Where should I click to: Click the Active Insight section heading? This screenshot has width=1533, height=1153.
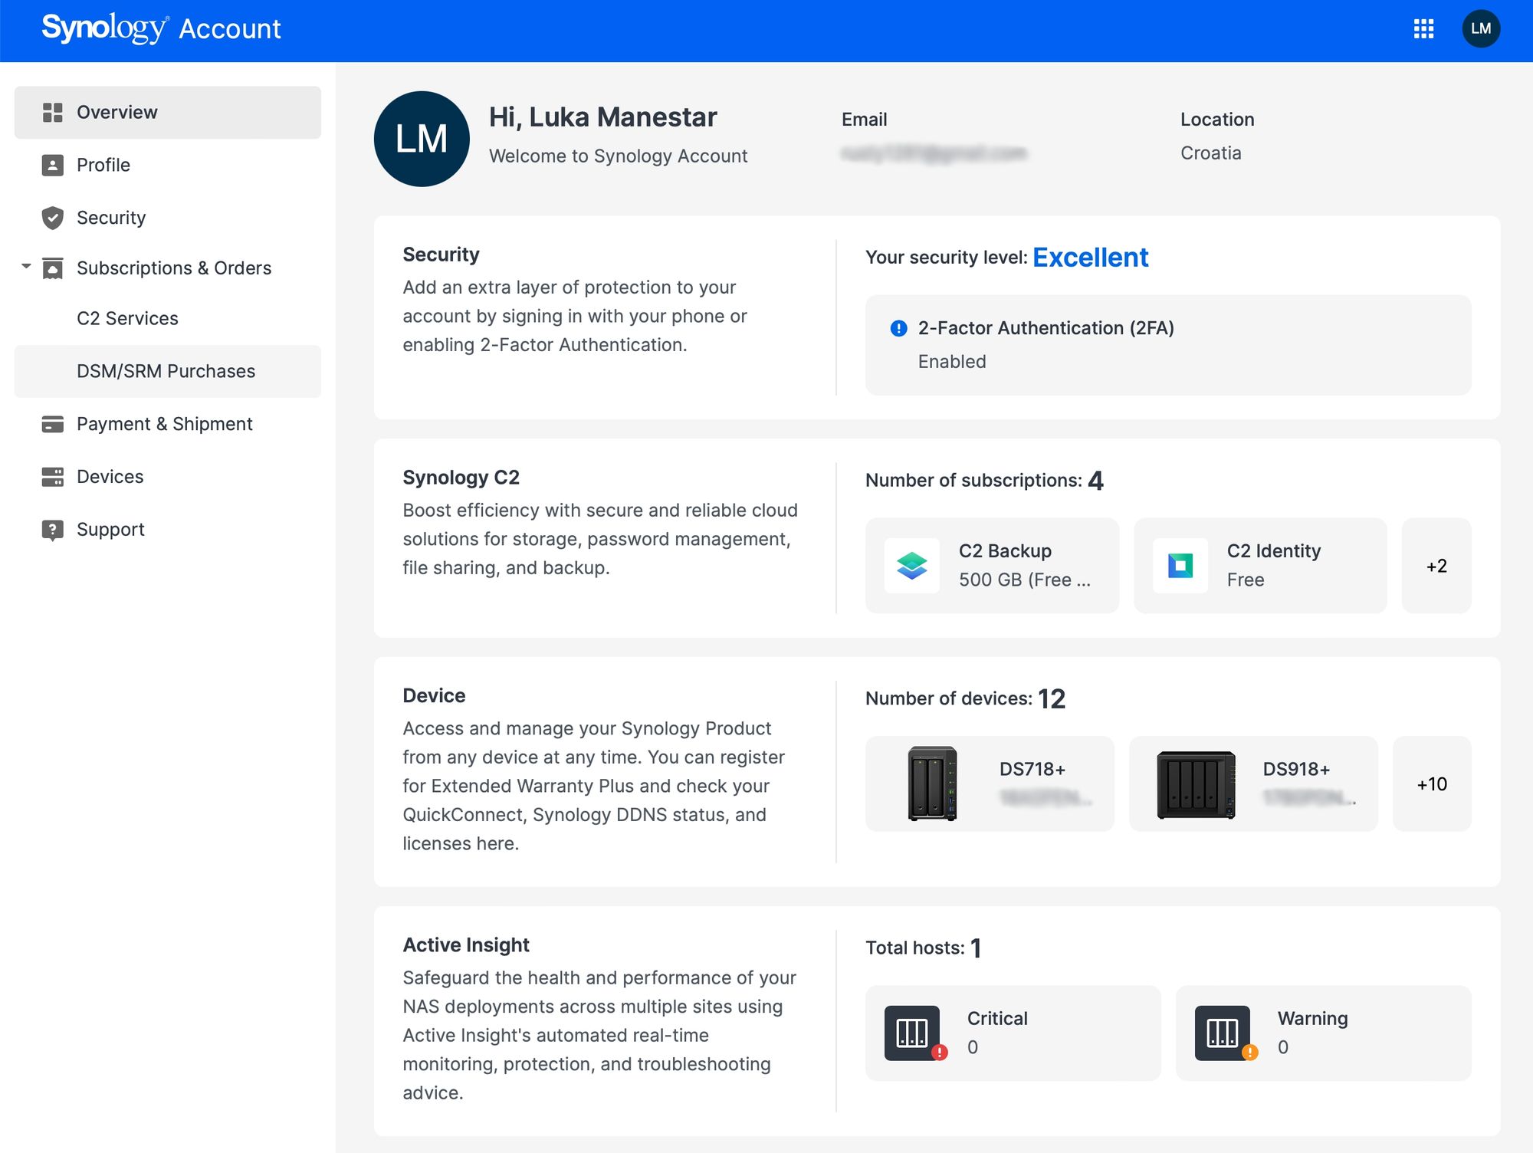(466, 945)
